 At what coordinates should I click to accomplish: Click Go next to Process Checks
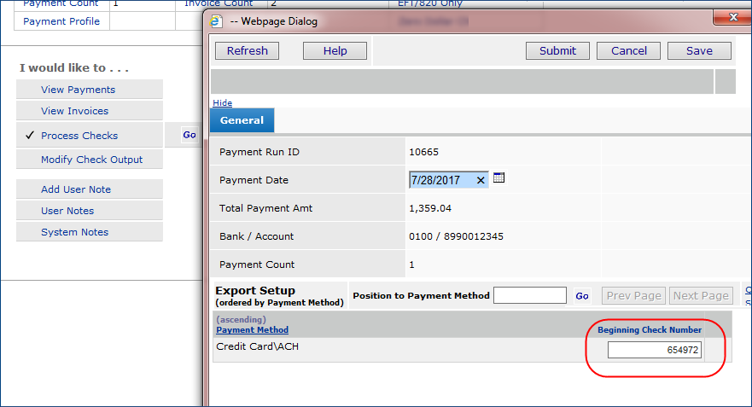189,135
